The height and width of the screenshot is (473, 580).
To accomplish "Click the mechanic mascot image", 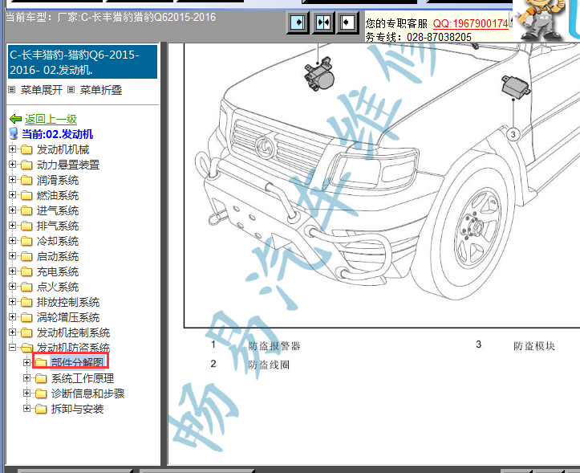I will pos(541,19).
